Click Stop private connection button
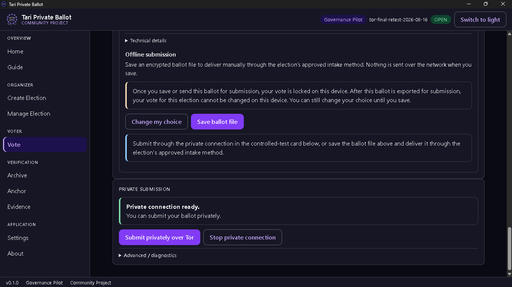Image resolution: width=512 pixels, height=287 pixels. (x=242, y=237)
